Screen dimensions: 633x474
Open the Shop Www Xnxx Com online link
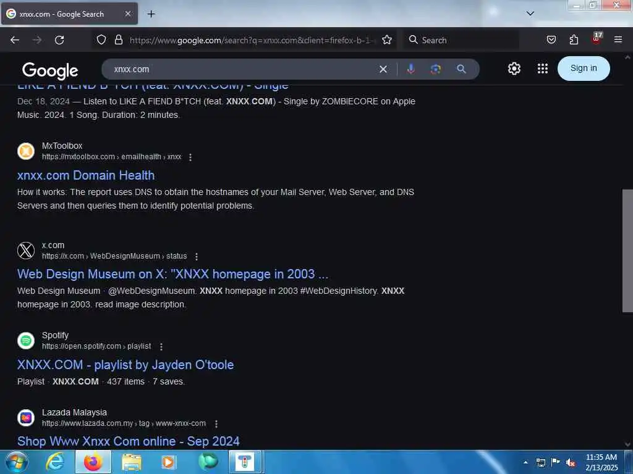129,441
